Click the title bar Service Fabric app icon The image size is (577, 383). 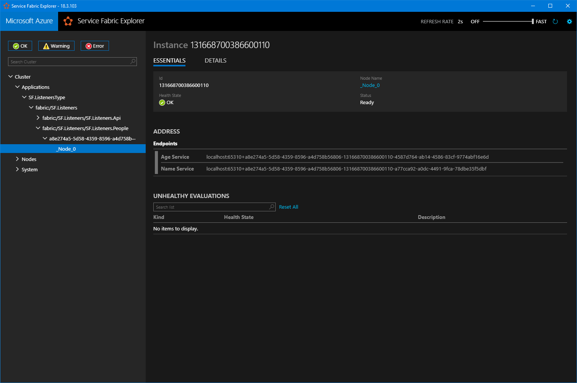(6, 6)
